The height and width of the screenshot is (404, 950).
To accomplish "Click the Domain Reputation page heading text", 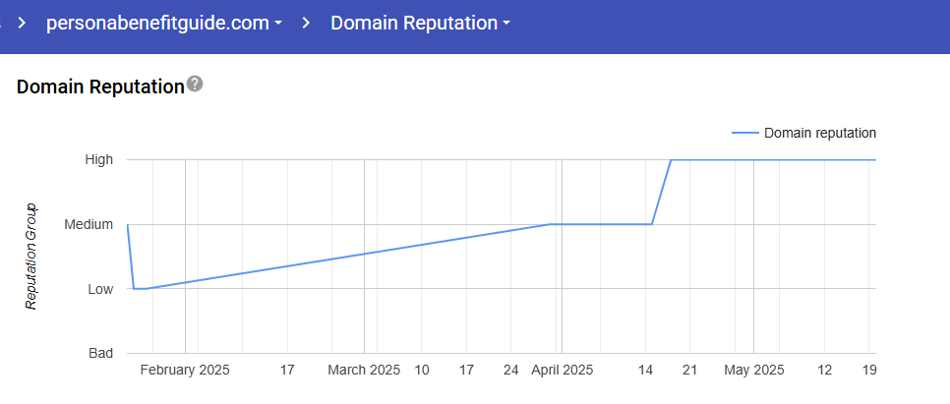I will pos(100,87).
